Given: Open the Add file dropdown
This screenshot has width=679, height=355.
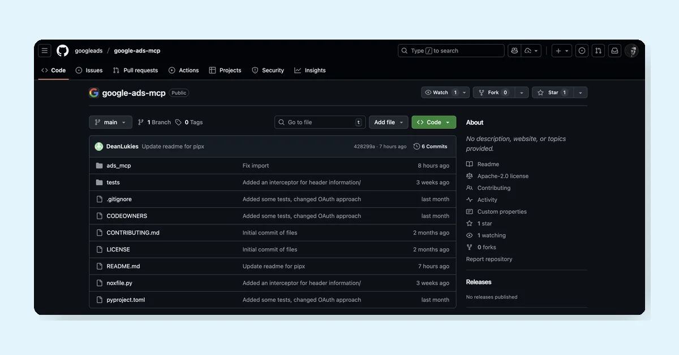Looking at the screenshot, I should 389,123.
